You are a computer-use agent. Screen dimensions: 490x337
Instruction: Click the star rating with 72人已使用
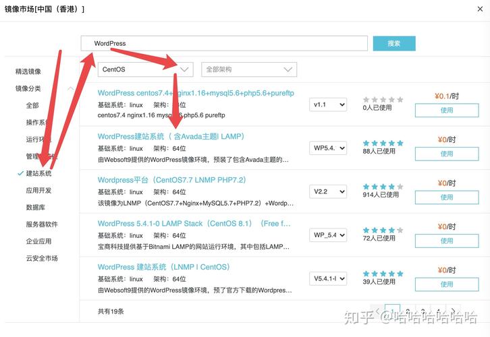[383, 231]
